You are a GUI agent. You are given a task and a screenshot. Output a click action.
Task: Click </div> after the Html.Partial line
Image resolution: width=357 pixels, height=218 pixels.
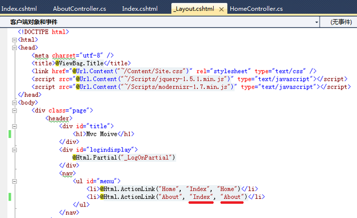click(x=69, y=166)
